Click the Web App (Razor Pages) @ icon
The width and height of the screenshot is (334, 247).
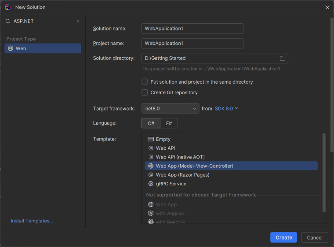[151, 175]
